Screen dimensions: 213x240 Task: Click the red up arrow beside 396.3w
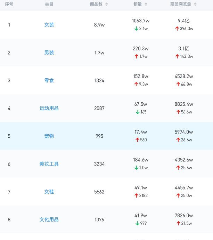tap(177, 29)
